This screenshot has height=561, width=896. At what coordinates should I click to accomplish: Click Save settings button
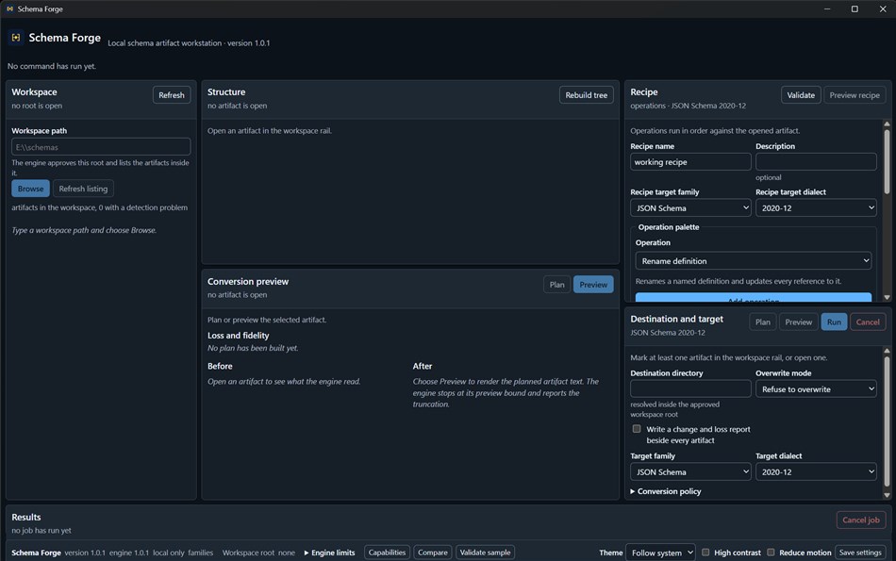(x=860, y=553)
